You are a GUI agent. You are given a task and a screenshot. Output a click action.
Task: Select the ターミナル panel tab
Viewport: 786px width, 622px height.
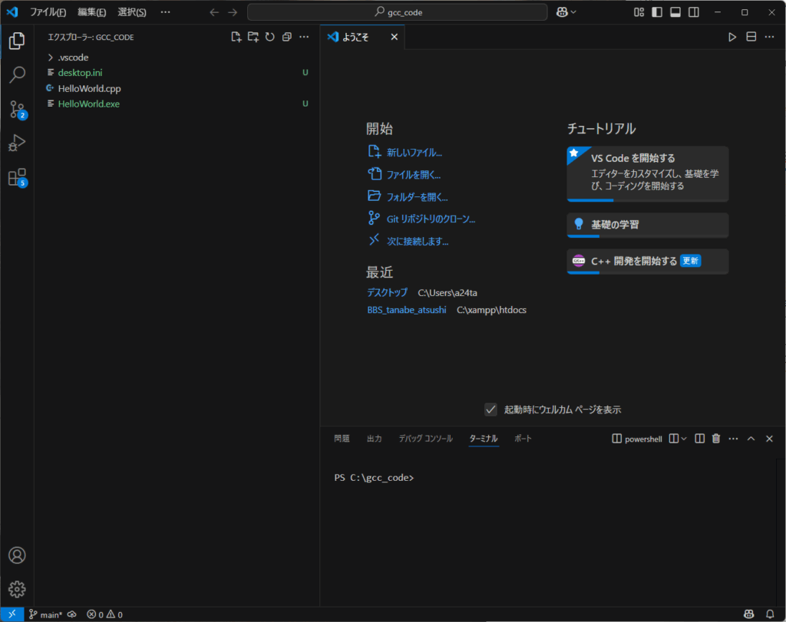(484, 439)
